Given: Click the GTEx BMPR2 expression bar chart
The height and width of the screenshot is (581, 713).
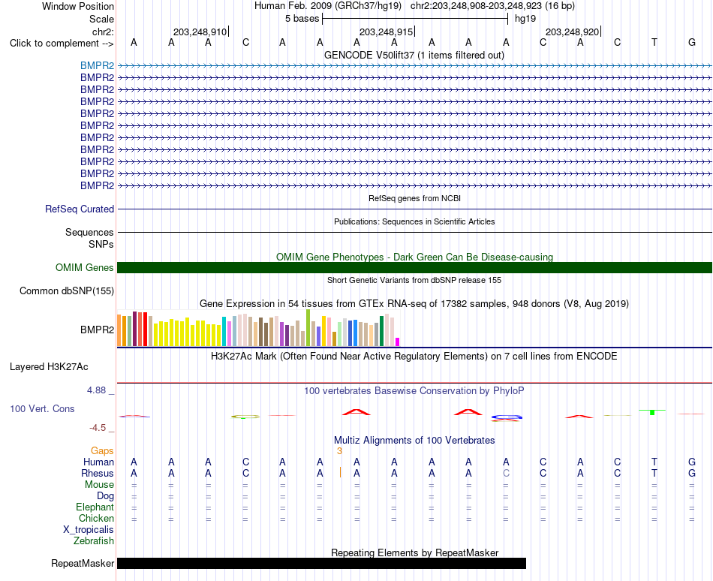Looking at the screenshot, I should pos(258,328).
